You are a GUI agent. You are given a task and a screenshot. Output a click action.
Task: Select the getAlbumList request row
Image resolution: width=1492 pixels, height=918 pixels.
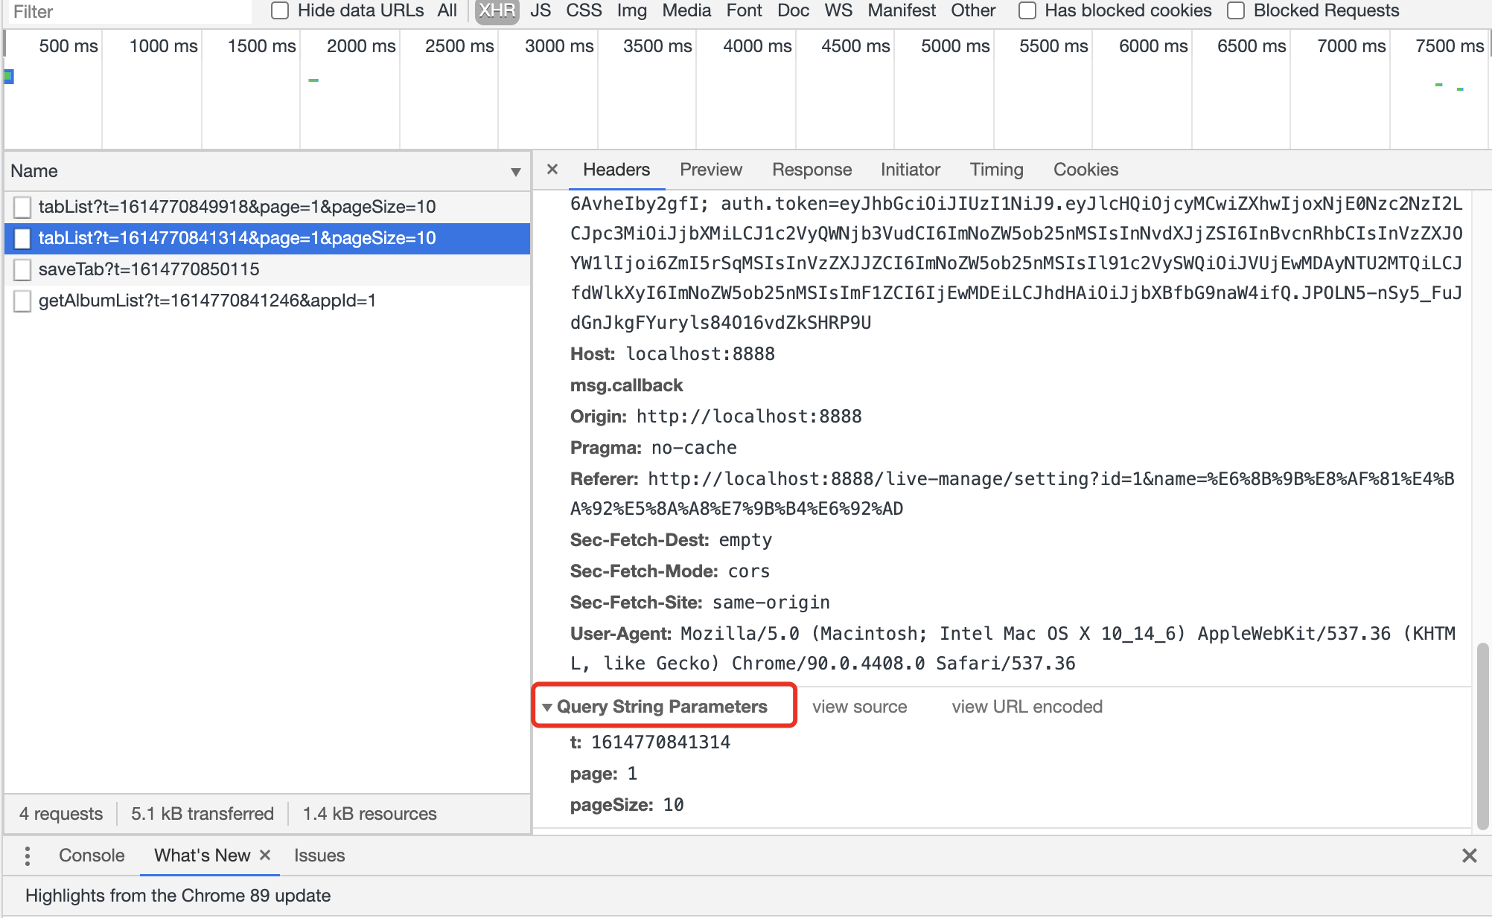pos(208,301)
